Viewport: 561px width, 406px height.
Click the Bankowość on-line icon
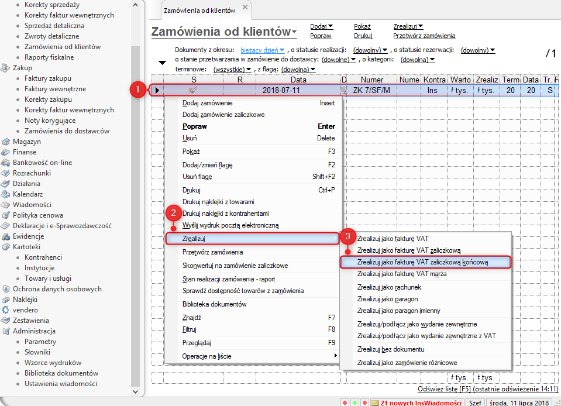(5, 163)
